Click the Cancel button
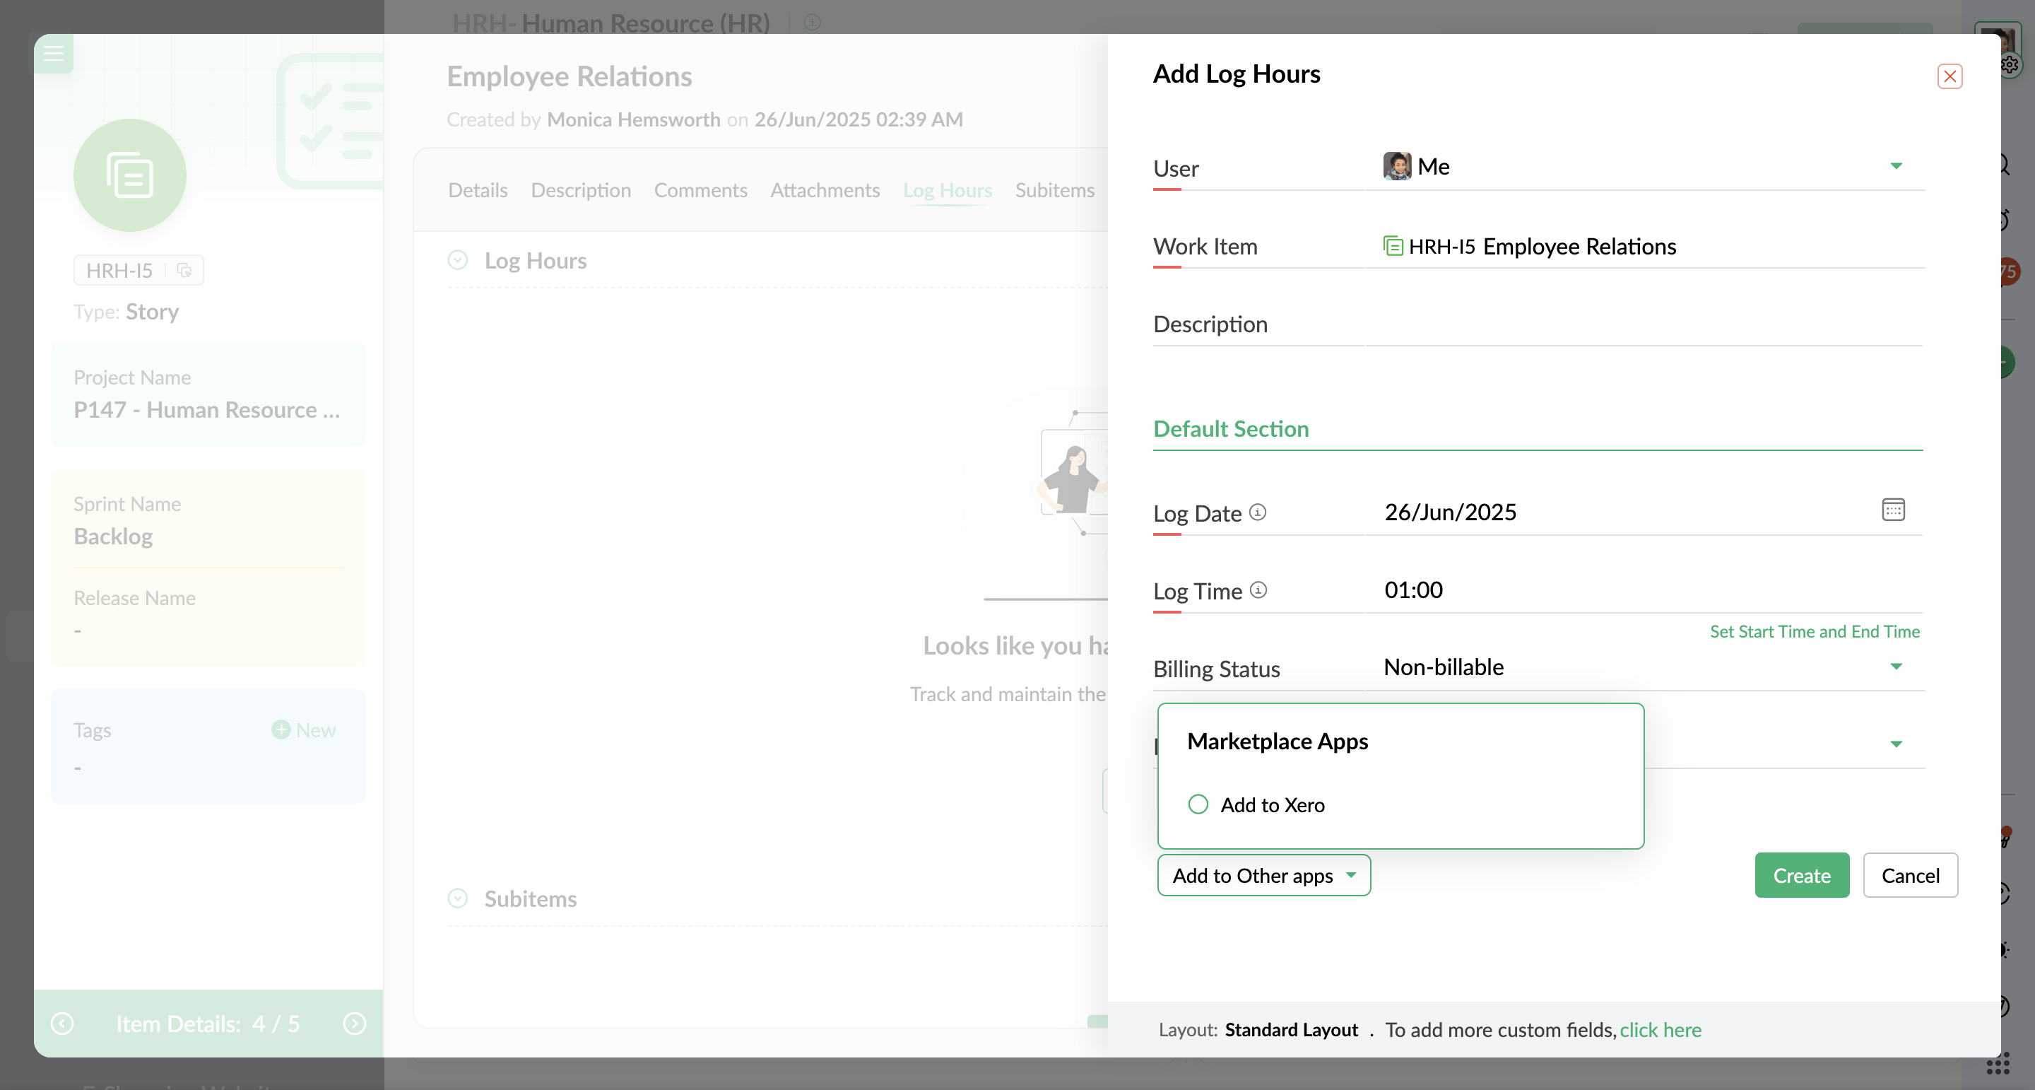The height and width of the screenshot is (1090, 2035). [1909, 875]
